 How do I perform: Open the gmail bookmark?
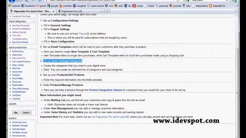(41, 6)
